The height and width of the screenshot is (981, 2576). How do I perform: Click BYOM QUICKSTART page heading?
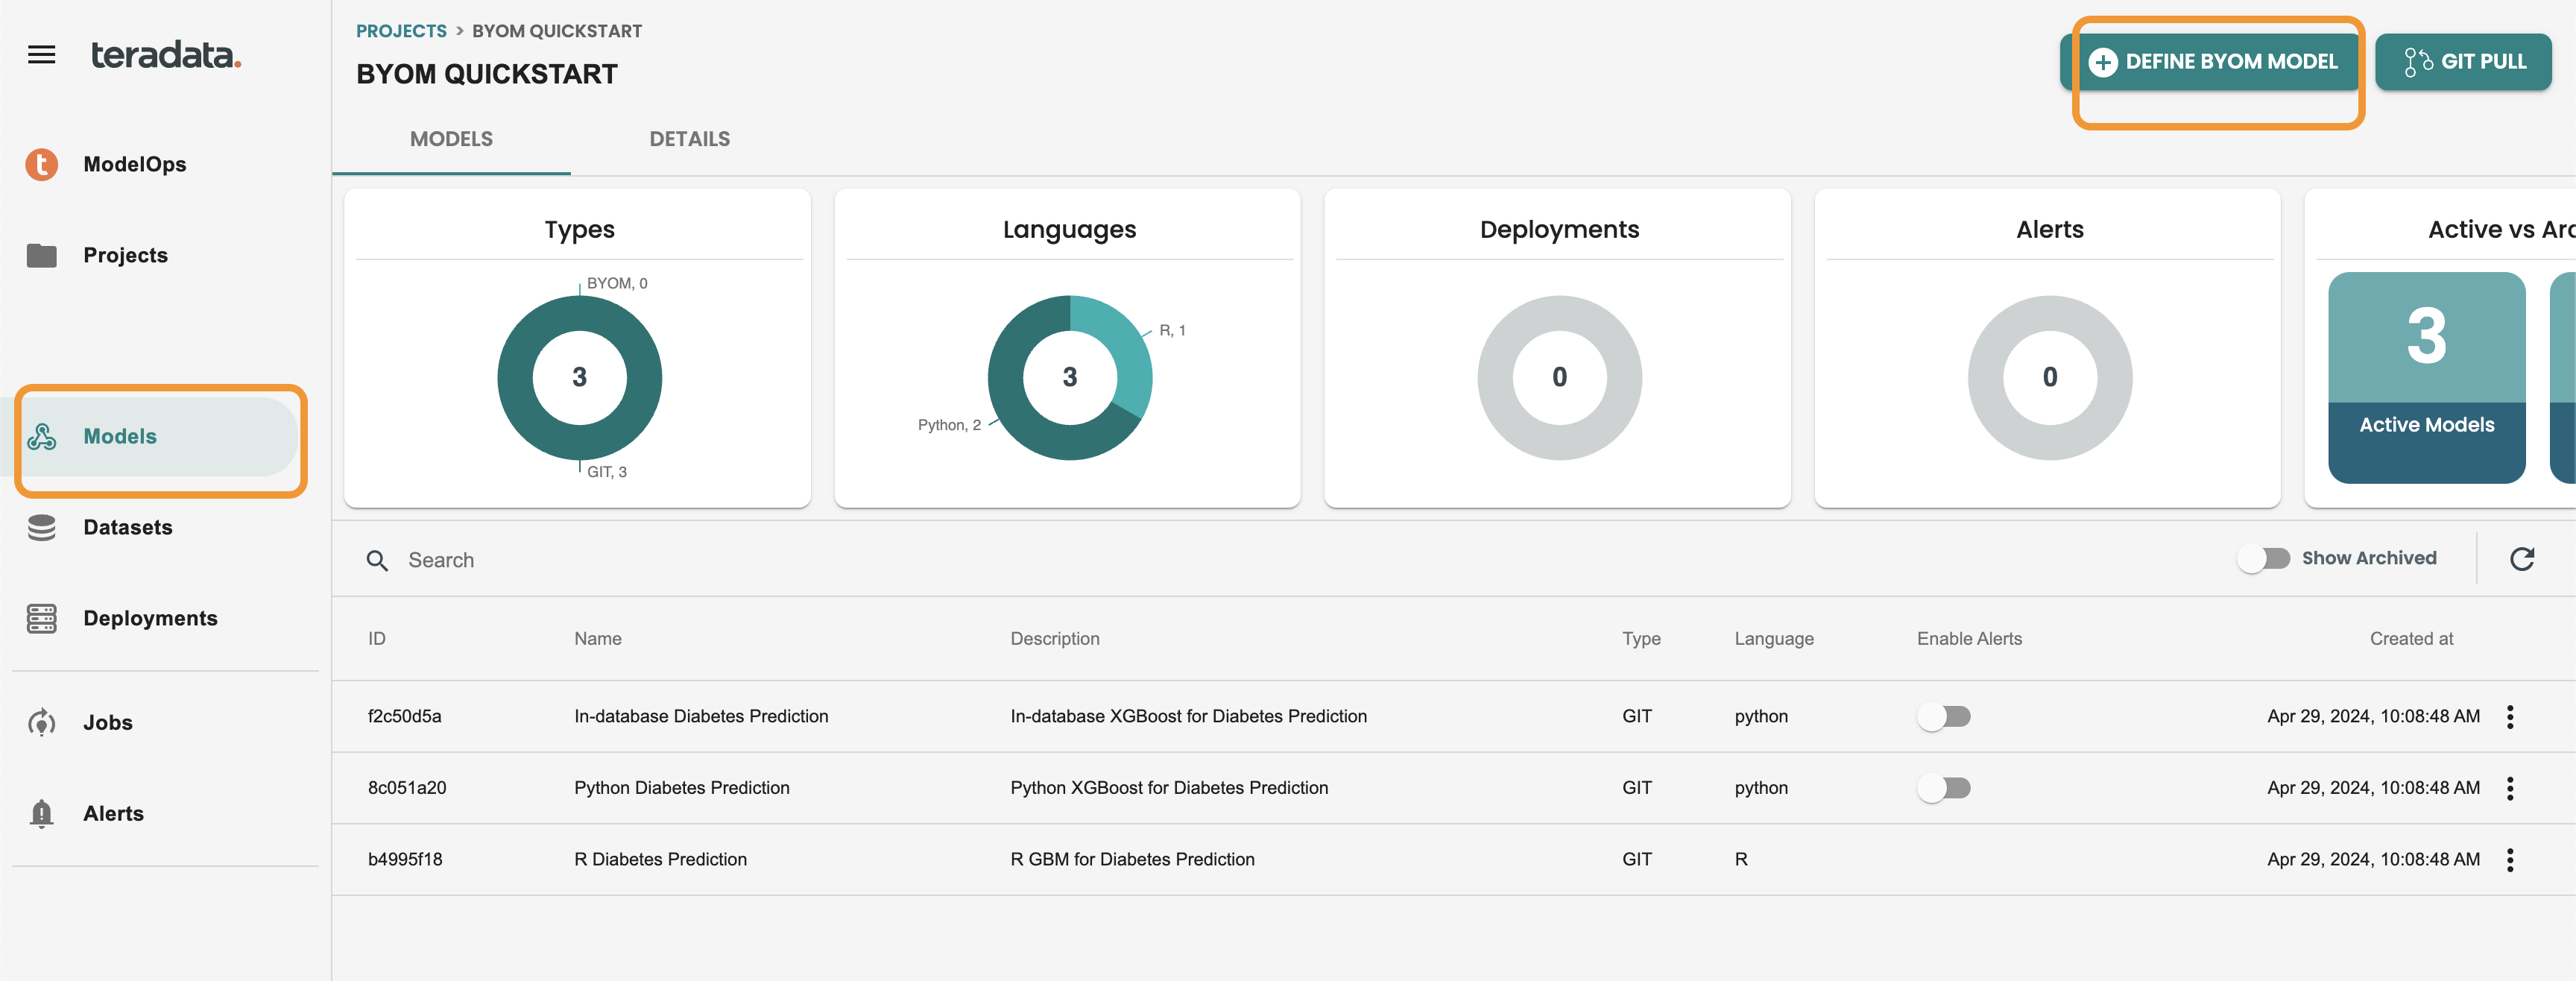(x=487, y=74)
